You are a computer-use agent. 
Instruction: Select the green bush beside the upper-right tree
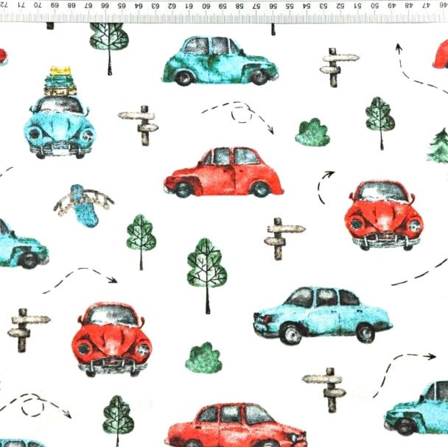(x=312, y=133)
